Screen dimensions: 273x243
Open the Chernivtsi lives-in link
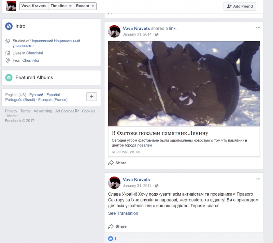coord(35,53)
